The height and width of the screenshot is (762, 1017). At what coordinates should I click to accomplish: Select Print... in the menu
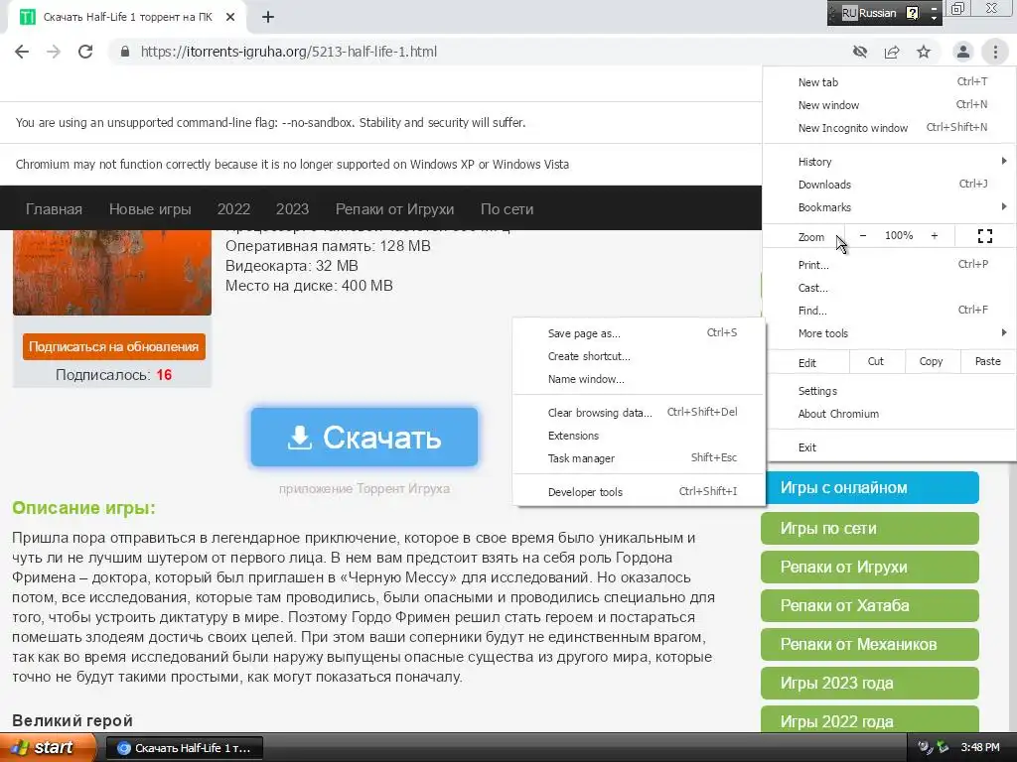(889, 264)
